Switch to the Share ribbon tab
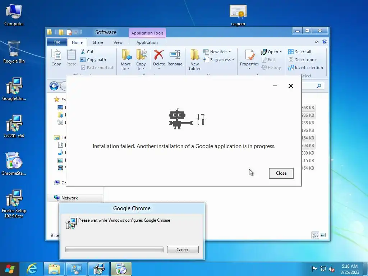The image size is (368, 276). [x=98, y=42]
